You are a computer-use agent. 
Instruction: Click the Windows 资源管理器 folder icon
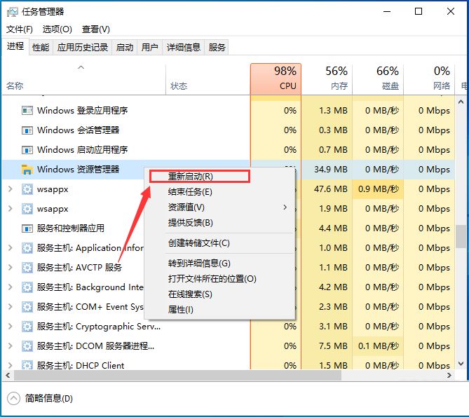click(27, 170)
